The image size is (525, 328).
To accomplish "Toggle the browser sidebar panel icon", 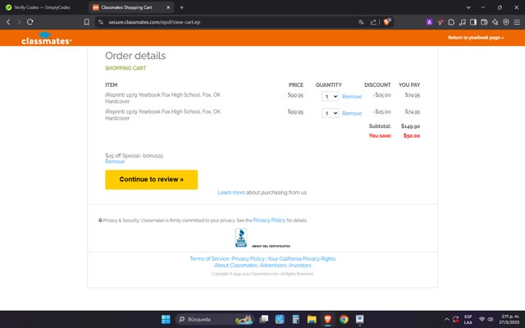I will (x=473, y=22).
